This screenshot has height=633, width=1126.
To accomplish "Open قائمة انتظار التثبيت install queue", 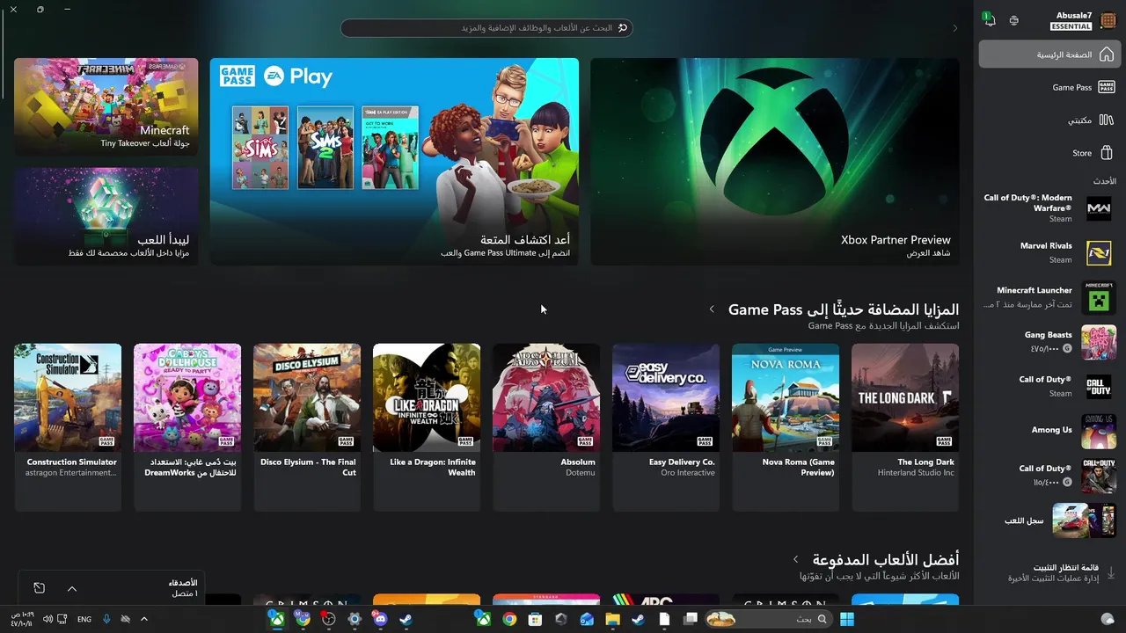I will tap(1049, 572).
